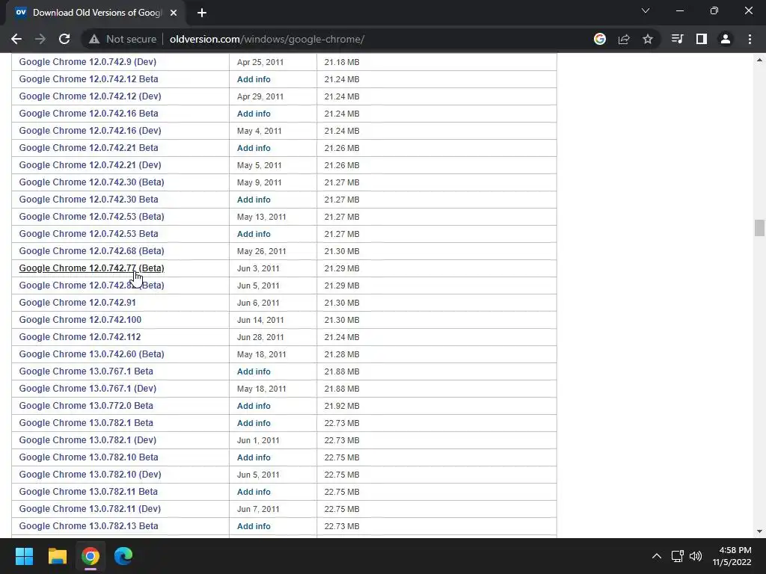766x574 pixels.
Task: Click Add info for 13.0.782.13 Beta
Action: pos(254,526)
